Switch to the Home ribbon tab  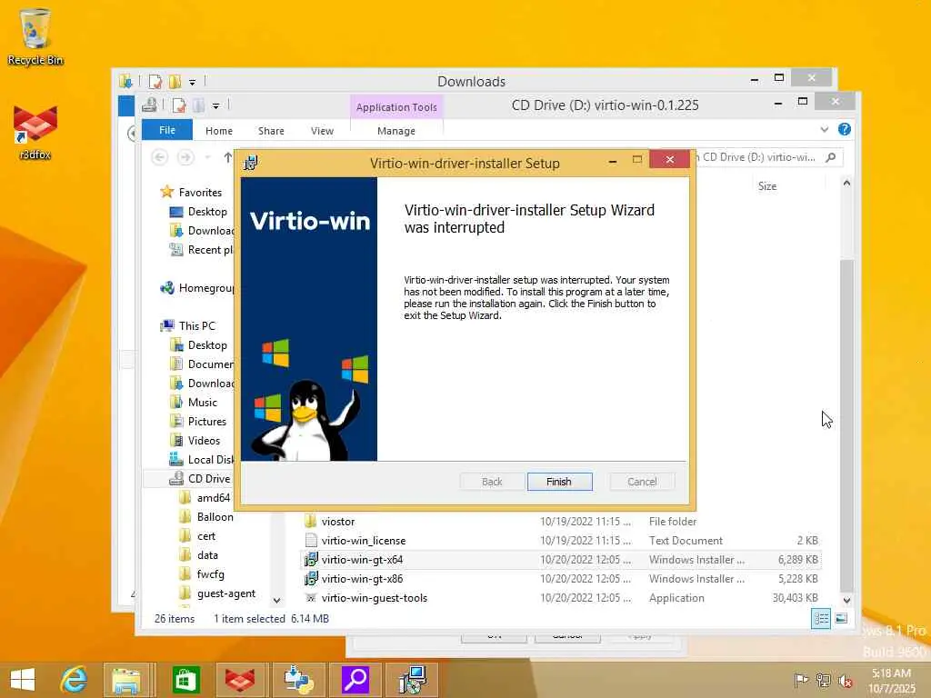pyautogui.click(x=219, y=131)
